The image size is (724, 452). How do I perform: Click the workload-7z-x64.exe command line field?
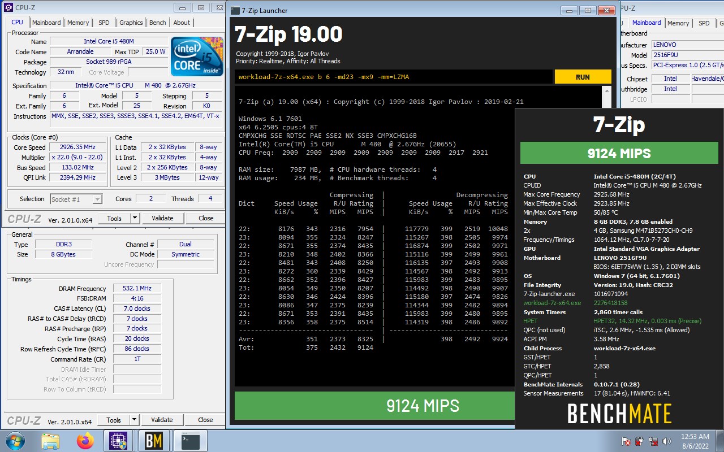click(394, 77)
